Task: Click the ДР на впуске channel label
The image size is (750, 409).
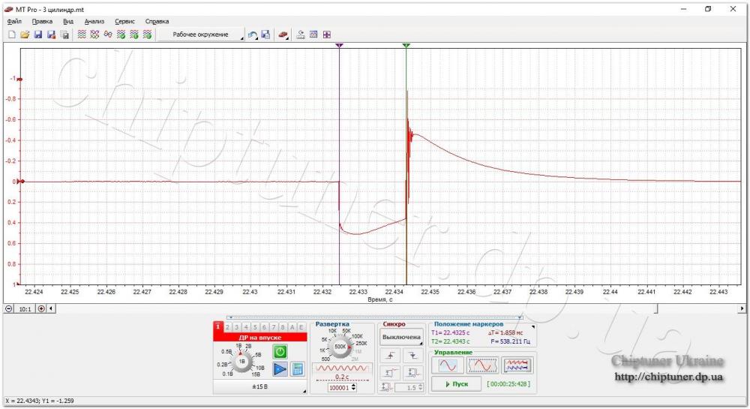Action: click(259, 337)
